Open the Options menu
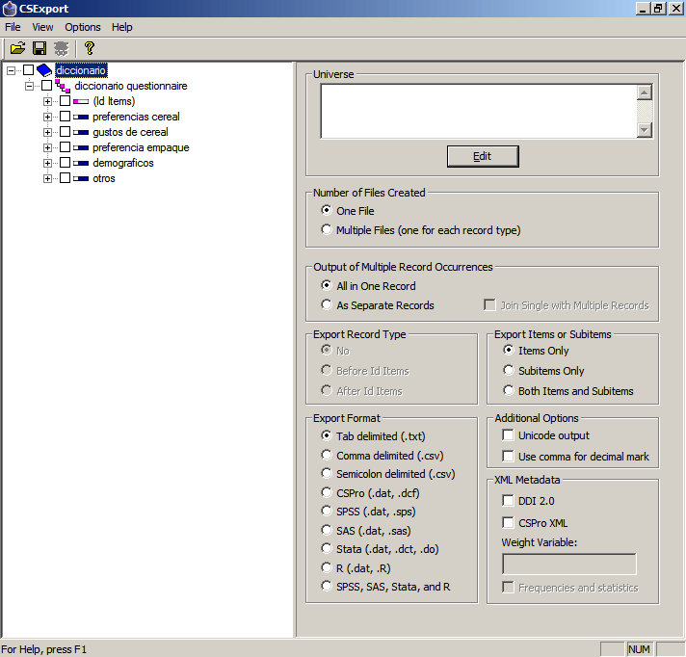The image size is (686, 657). pos(83,27)
